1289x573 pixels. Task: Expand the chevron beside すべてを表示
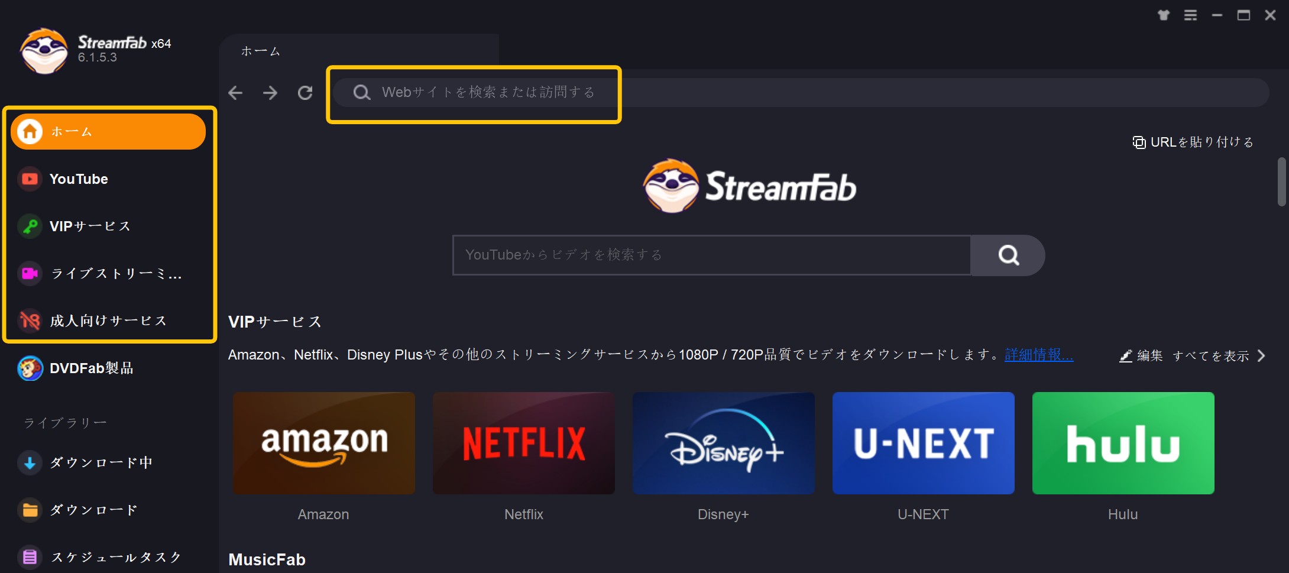[x=1262, y=355]
